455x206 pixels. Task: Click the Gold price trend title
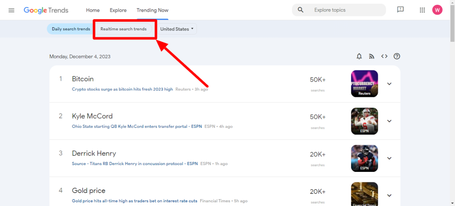pyautogui.click(x=89, y=191)
